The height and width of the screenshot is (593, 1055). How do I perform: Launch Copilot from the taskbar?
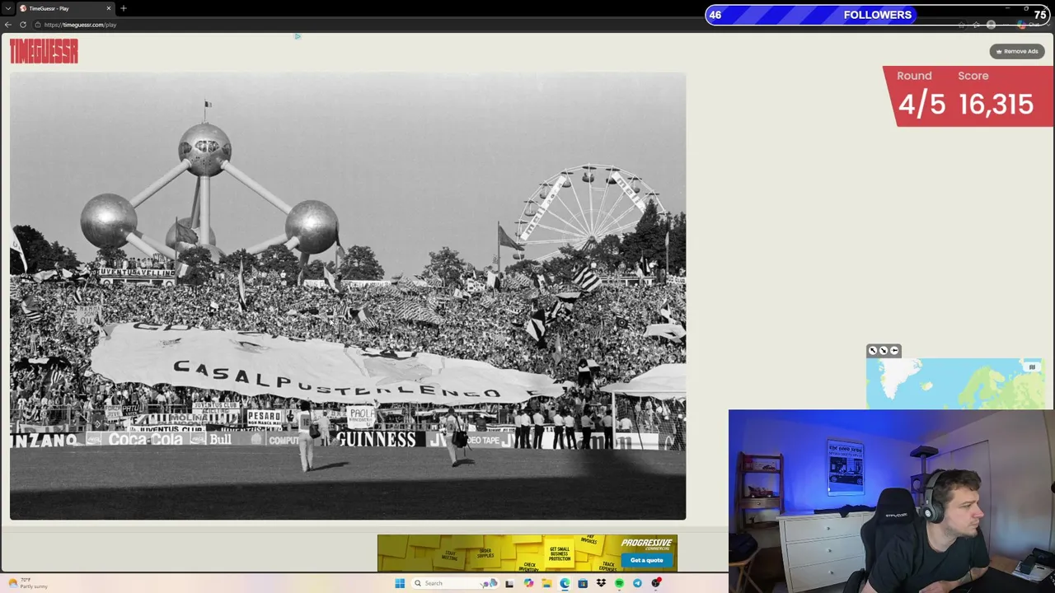pyautogui.click(x=528, y=583)
